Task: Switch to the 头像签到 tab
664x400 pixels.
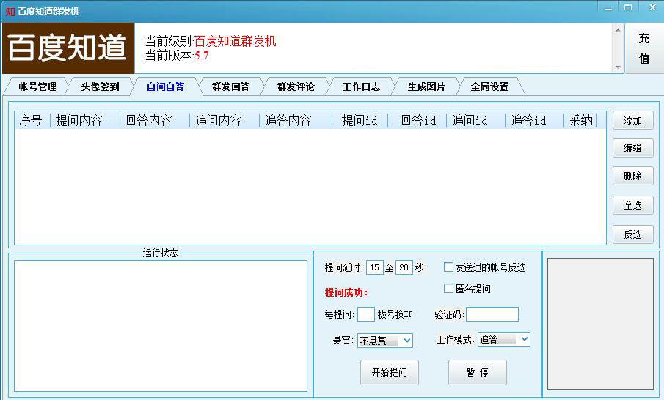Action: (x=100, y=86)
